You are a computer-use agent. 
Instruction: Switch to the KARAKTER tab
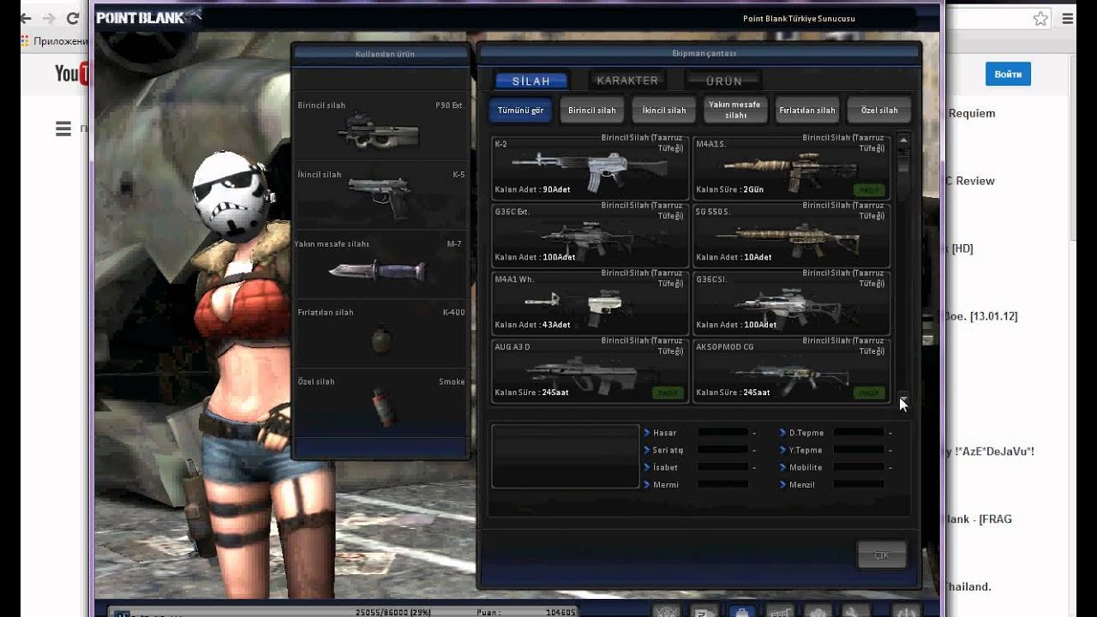pyautogui.click(x=627, y=81)
